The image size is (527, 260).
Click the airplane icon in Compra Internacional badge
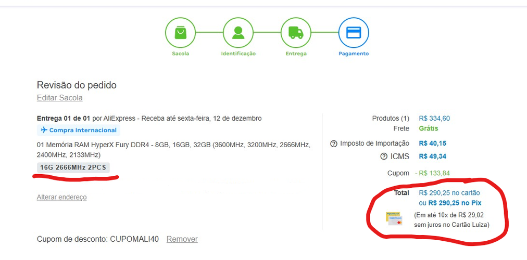tap(44, 130)
